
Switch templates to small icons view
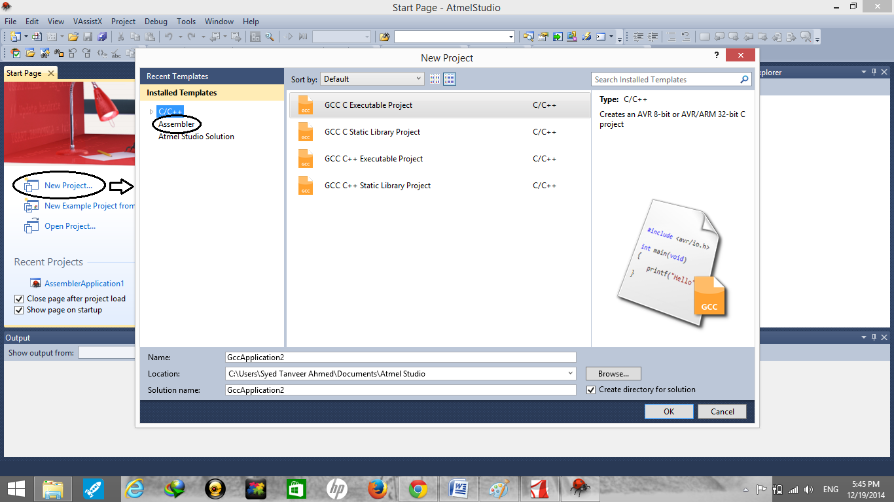pyautogui.click(x=435, y=79)
